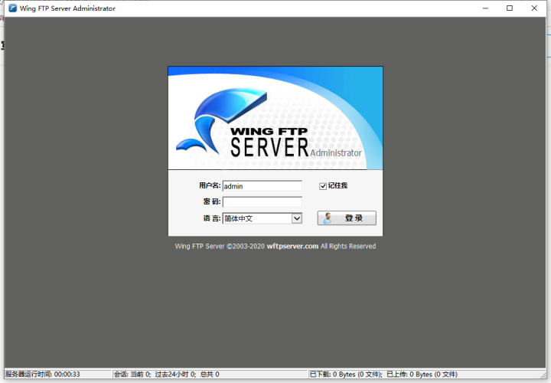Click the wftpserver.com link in the footer
The image size is (551, 383).
point(292,246)
